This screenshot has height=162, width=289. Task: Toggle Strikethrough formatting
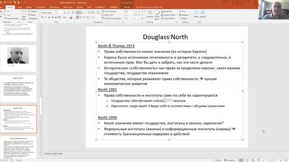(56, 17)
